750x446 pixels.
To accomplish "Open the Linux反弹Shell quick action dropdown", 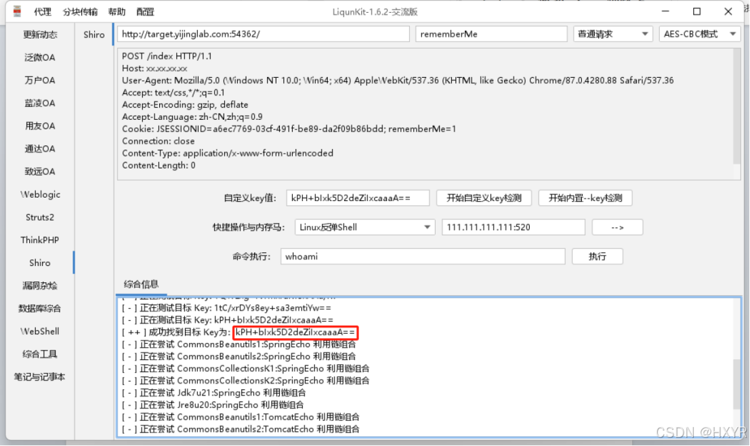I will click(x=365, y=227).
